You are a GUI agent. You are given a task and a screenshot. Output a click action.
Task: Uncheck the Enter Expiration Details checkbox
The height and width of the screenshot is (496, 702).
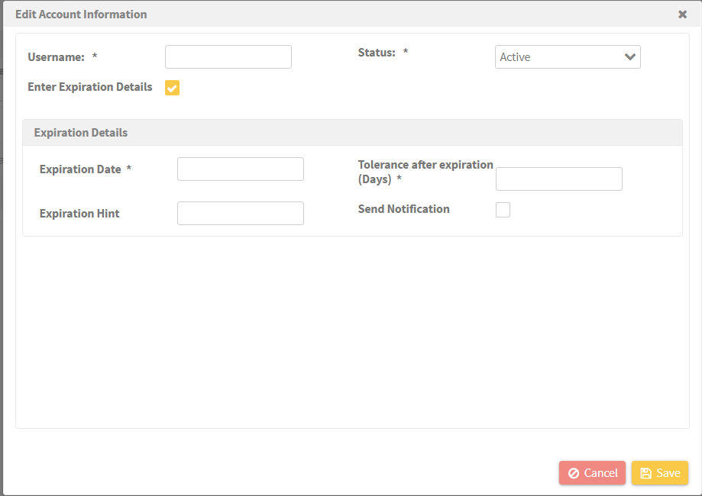coord(172,88)
